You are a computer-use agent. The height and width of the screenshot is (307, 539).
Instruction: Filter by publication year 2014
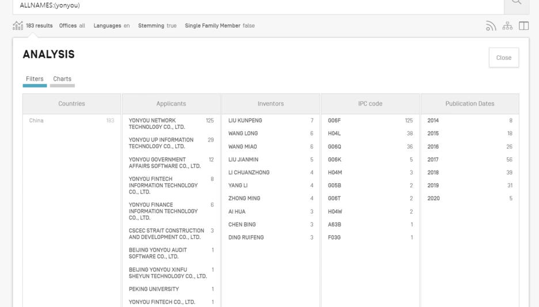click(470, 120)
